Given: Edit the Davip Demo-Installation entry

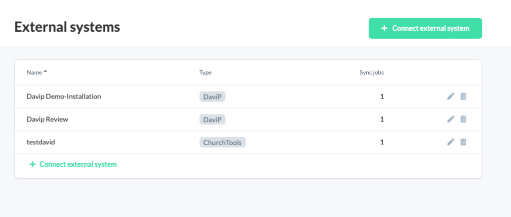Looking at the screenshot, I should pos(451,97).
